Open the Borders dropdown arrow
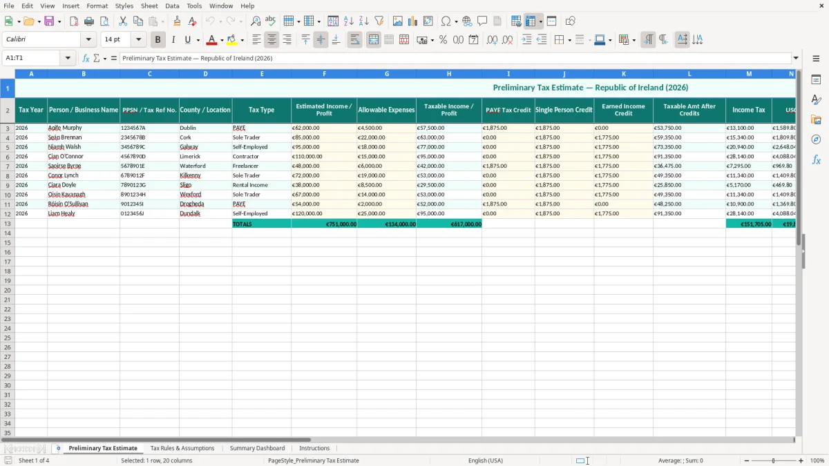 click(x=569, y=41)
